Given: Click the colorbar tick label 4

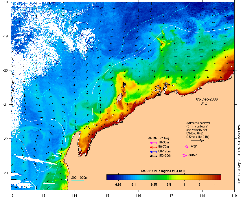Looking at the screenshot, I should tap(214, 185).
